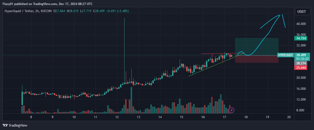Click date 20 on the time axis
Image resolution: width=314 pixels, height=130 pixels.
pos(289,117)
